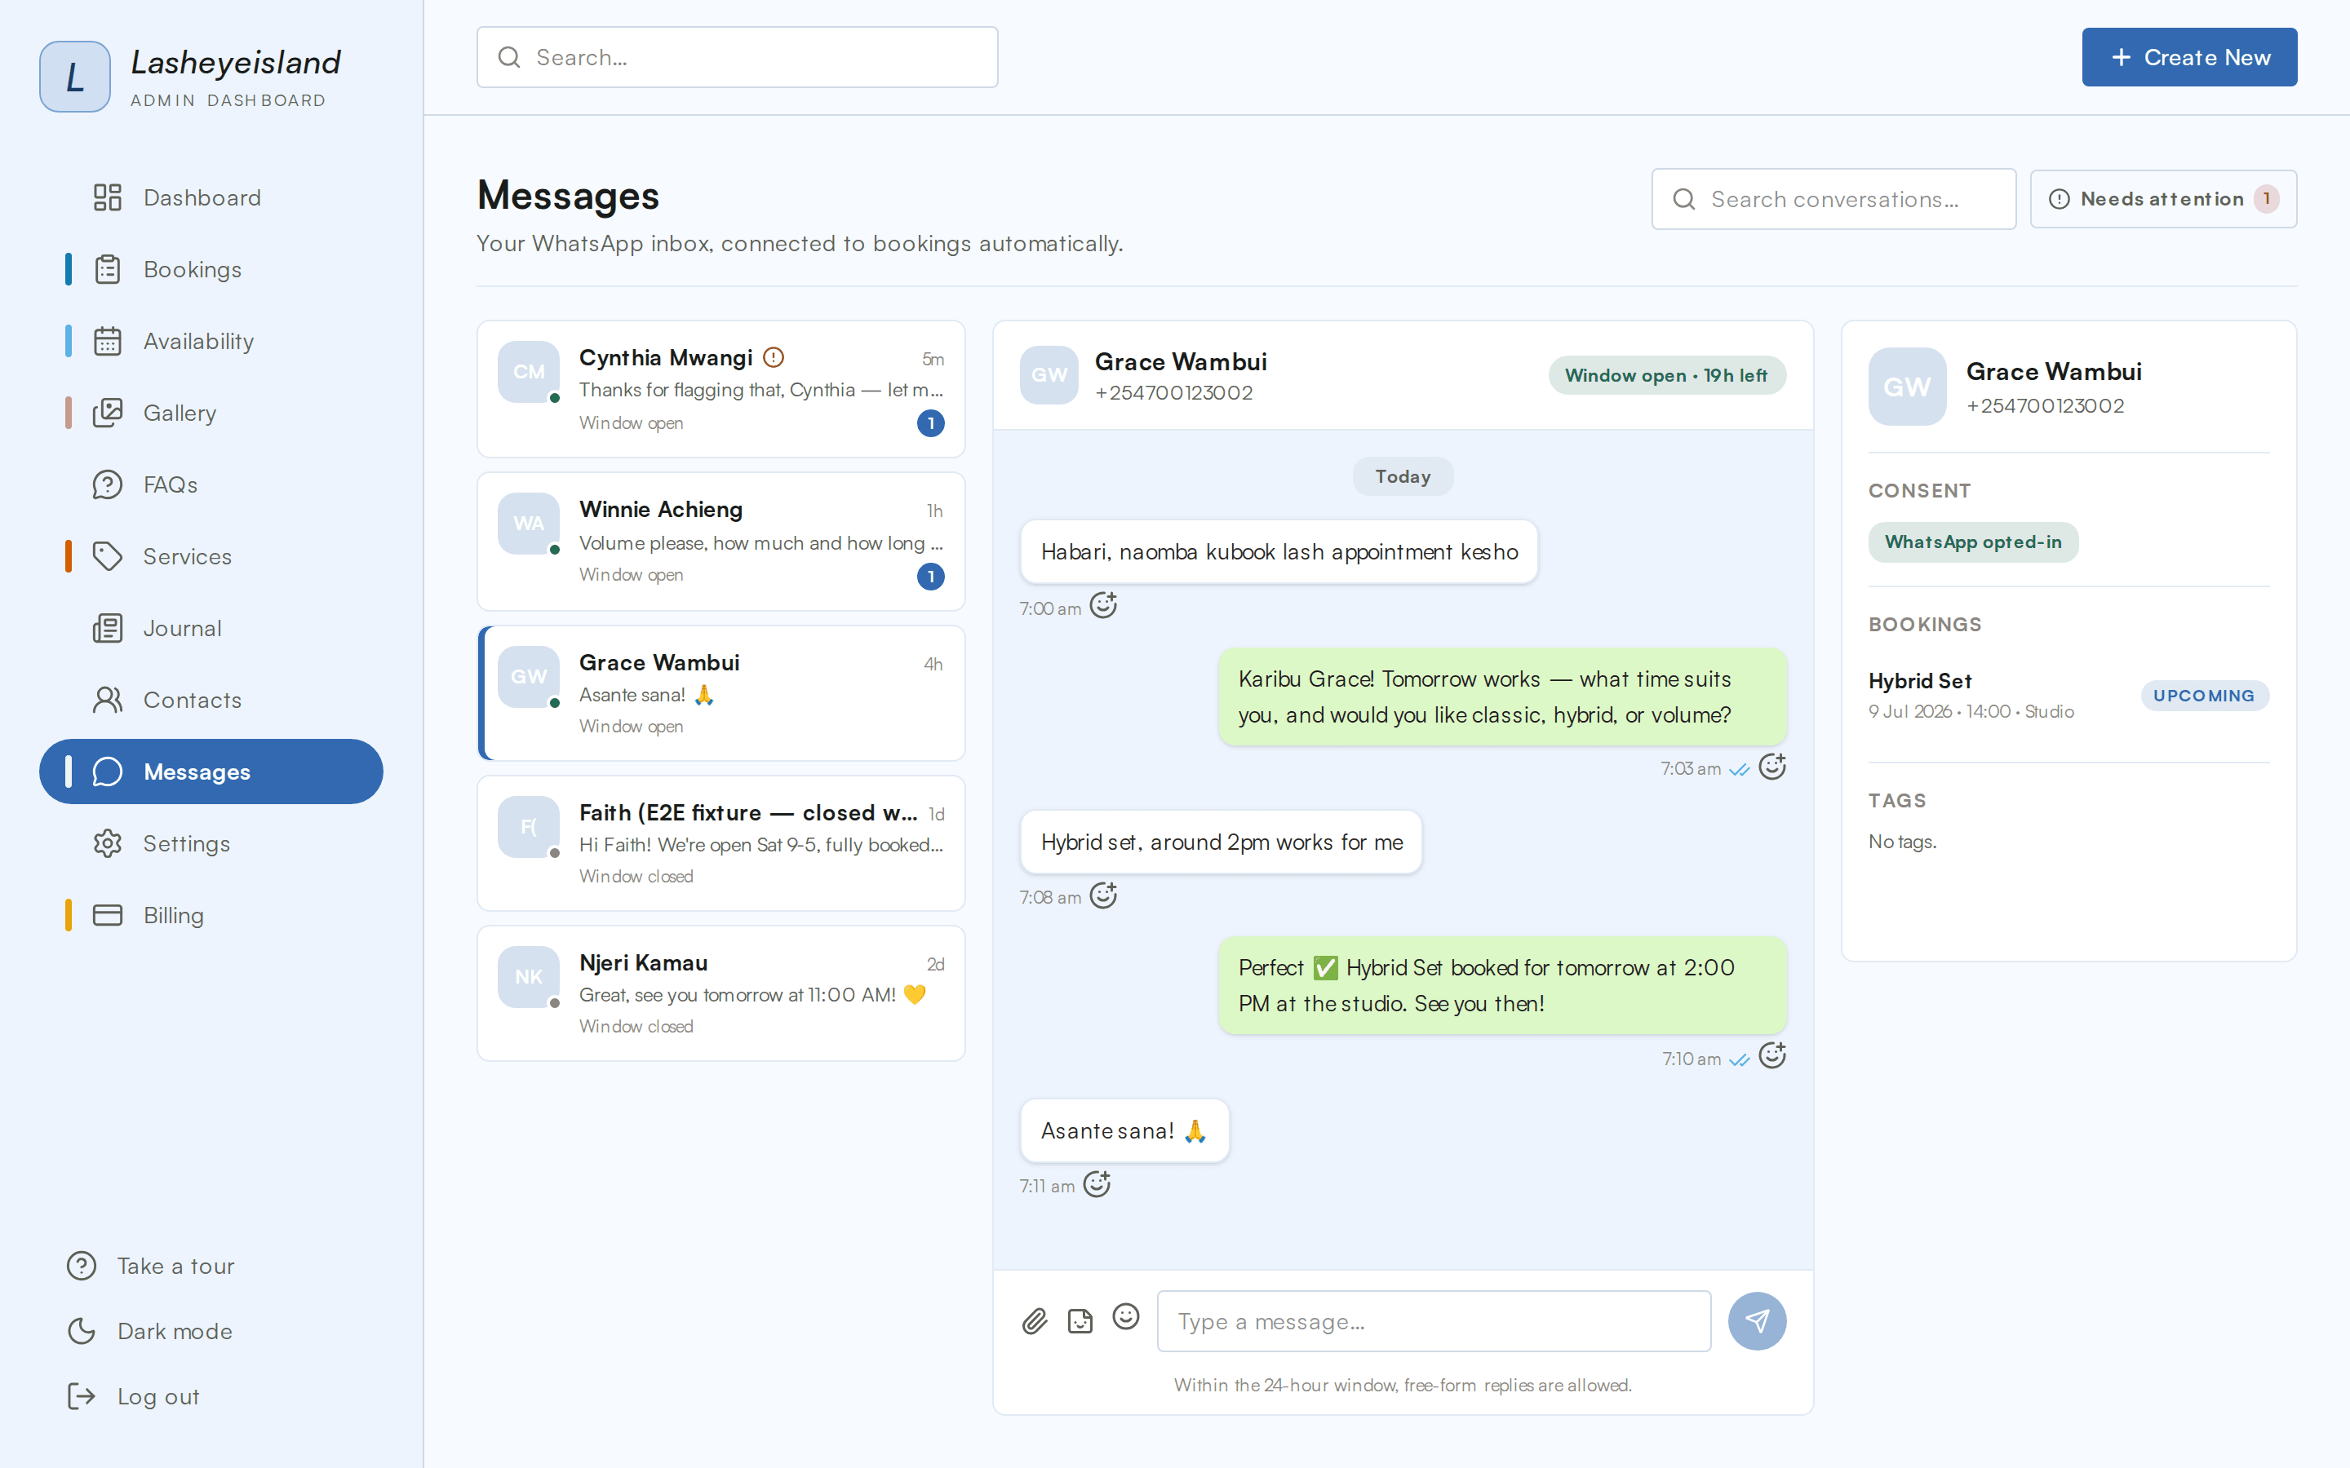Open FAQs in the sidebar
This screenshot has width=2350, height=1468.
point(211,485)
